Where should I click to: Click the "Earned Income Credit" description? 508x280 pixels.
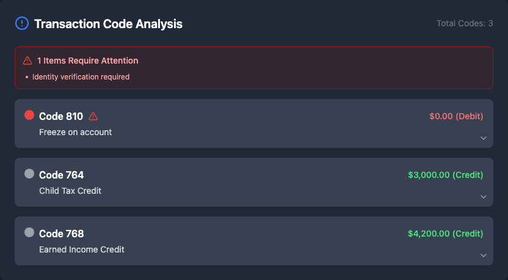point(82,249)
